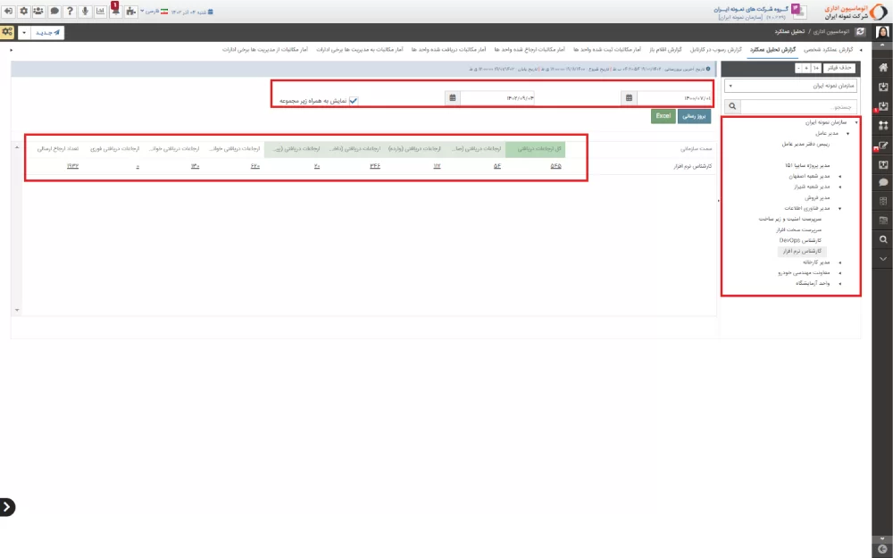Image resolution: width=893 pixels, height=558 pixels.
Task: Open the chat bubble icon in top toolbar
Action: [54, 11]
